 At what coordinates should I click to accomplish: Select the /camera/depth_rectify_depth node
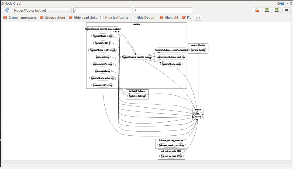(103, 50)
